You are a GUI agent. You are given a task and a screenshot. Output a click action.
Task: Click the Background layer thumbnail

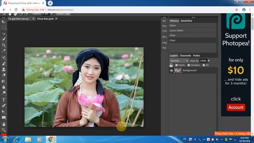pyautogui.click(x=177, y=71)
